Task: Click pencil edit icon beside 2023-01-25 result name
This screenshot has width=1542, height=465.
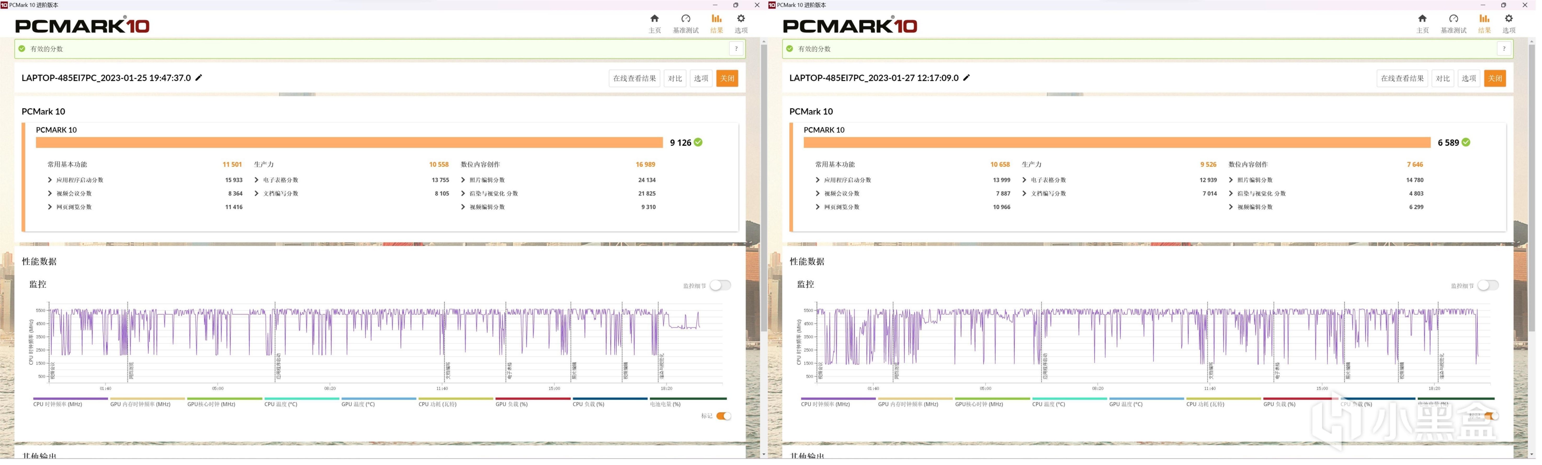Action: pyautogui.click(x=199, y=78)
